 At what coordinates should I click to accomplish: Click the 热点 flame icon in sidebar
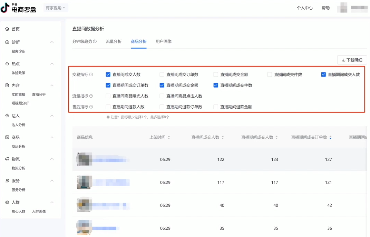(7, 64)
